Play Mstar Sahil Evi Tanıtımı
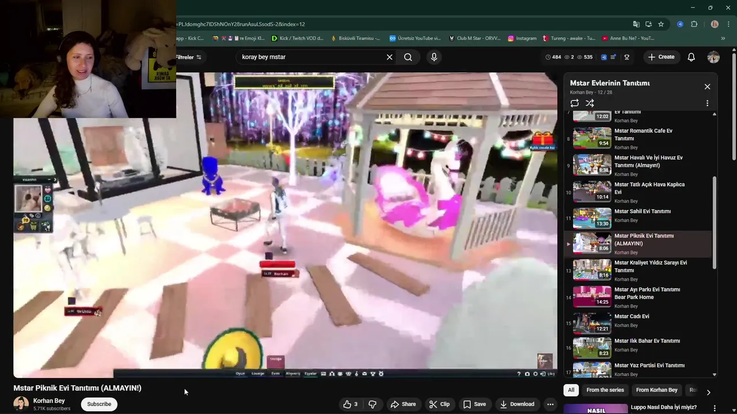The height and width of the screenshot is (414, 737). pyautogui.click(x=638, y=218)
